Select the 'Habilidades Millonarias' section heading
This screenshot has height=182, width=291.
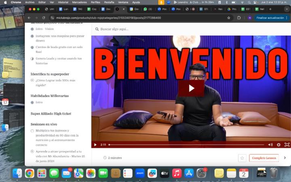[50, 96]
